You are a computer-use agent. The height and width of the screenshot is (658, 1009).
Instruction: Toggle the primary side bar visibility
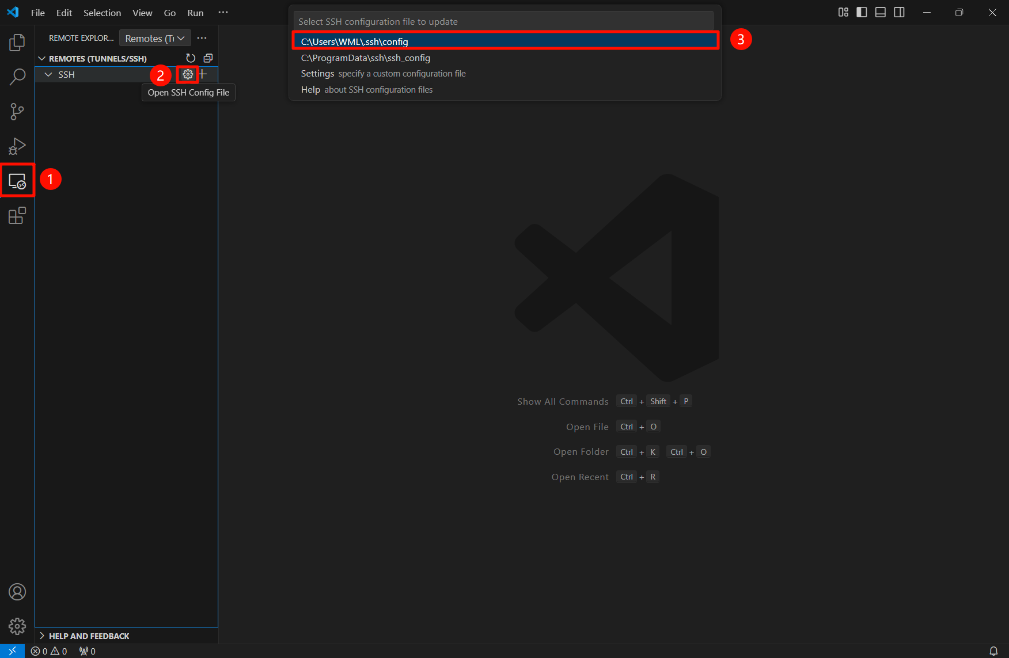862,13
